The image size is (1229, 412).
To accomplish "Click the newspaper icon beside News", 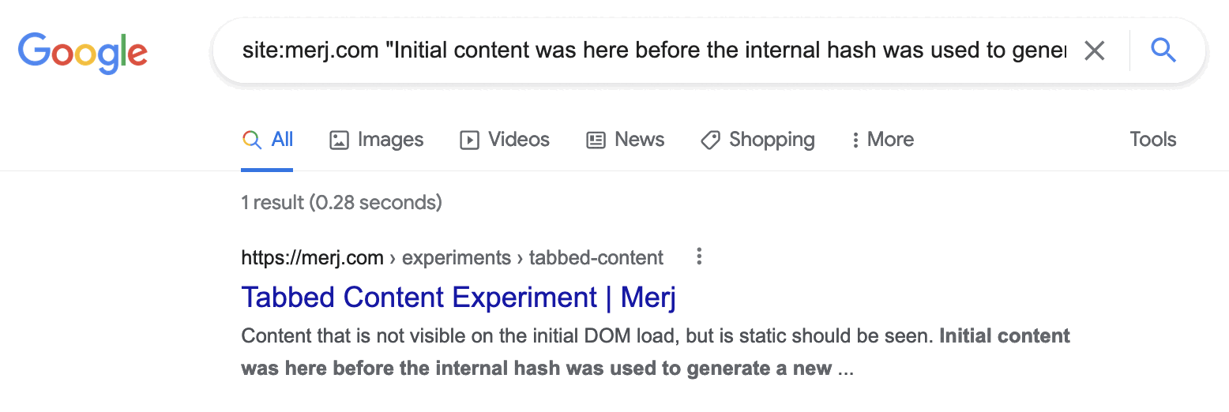I will [x=596, y=140].
